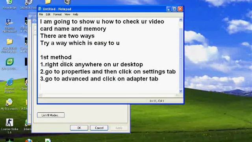Select the Firefox icon at the bottom
Screen dimensions: 252x142
29,140
